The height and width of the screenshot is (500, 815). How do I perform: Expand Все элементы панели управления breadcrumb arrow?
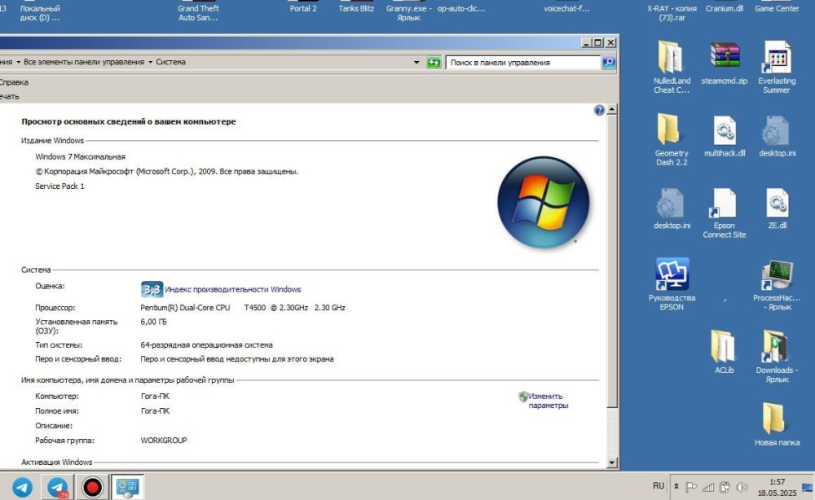(x=150, y=62)
